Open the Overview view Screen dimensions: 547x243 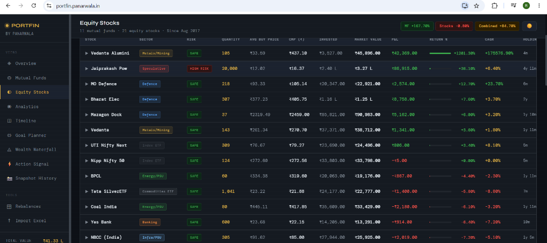tap(35, 63)
